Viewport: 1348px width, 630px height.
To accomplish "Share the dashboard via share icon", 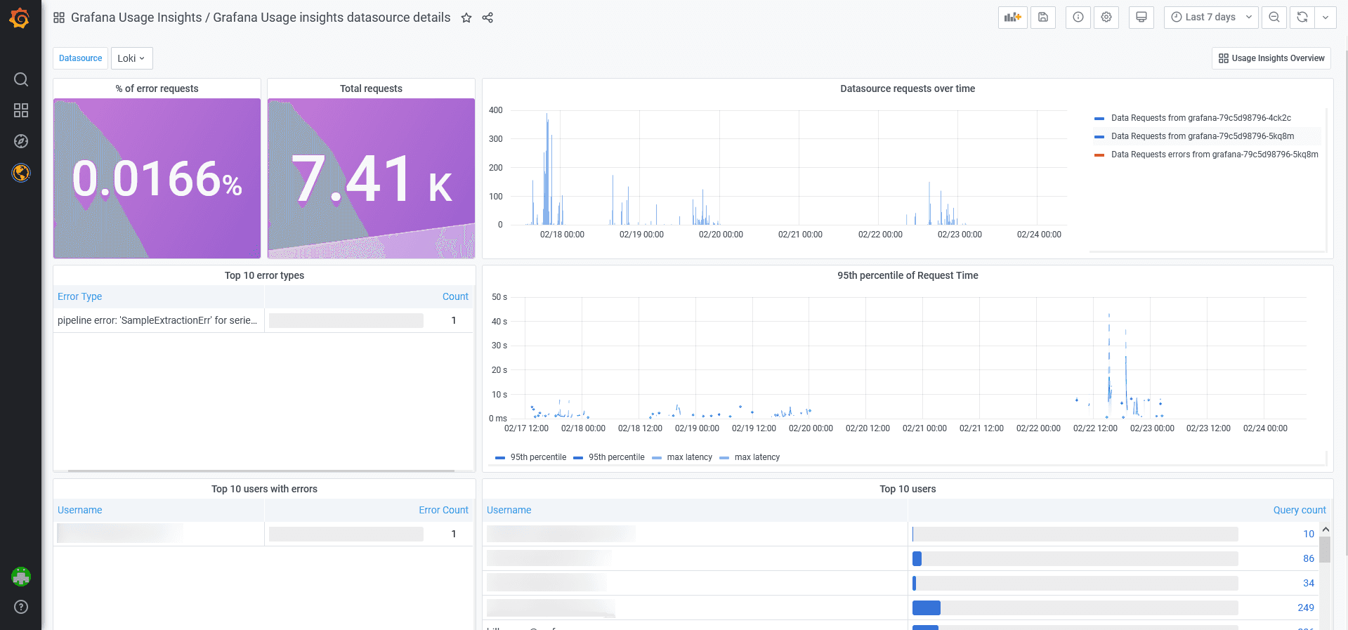I will click(487, 18).
